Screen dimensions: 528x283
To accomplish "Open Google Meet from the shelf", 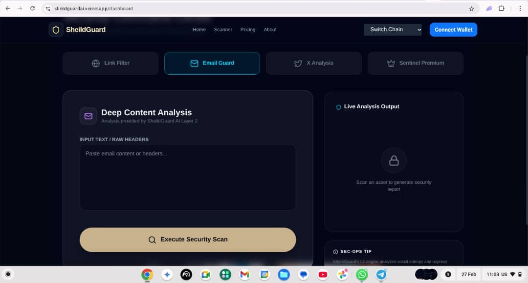I will tap(206, 275).
